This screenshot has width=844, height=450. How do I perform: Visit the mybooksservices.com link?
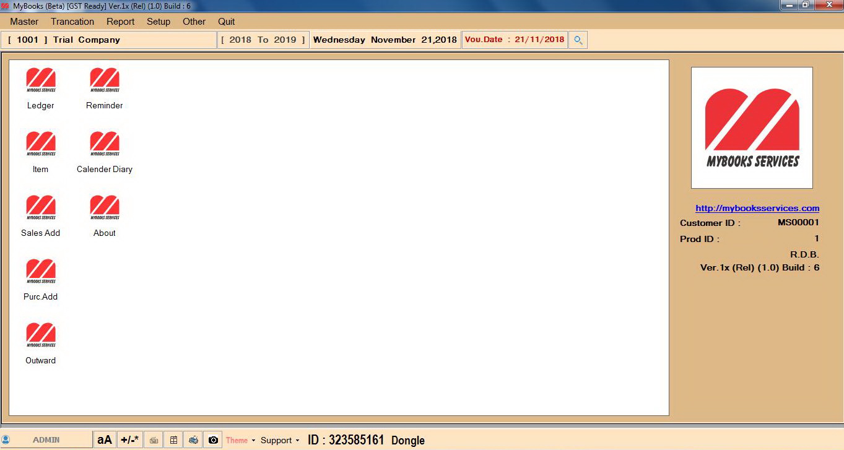757,209
